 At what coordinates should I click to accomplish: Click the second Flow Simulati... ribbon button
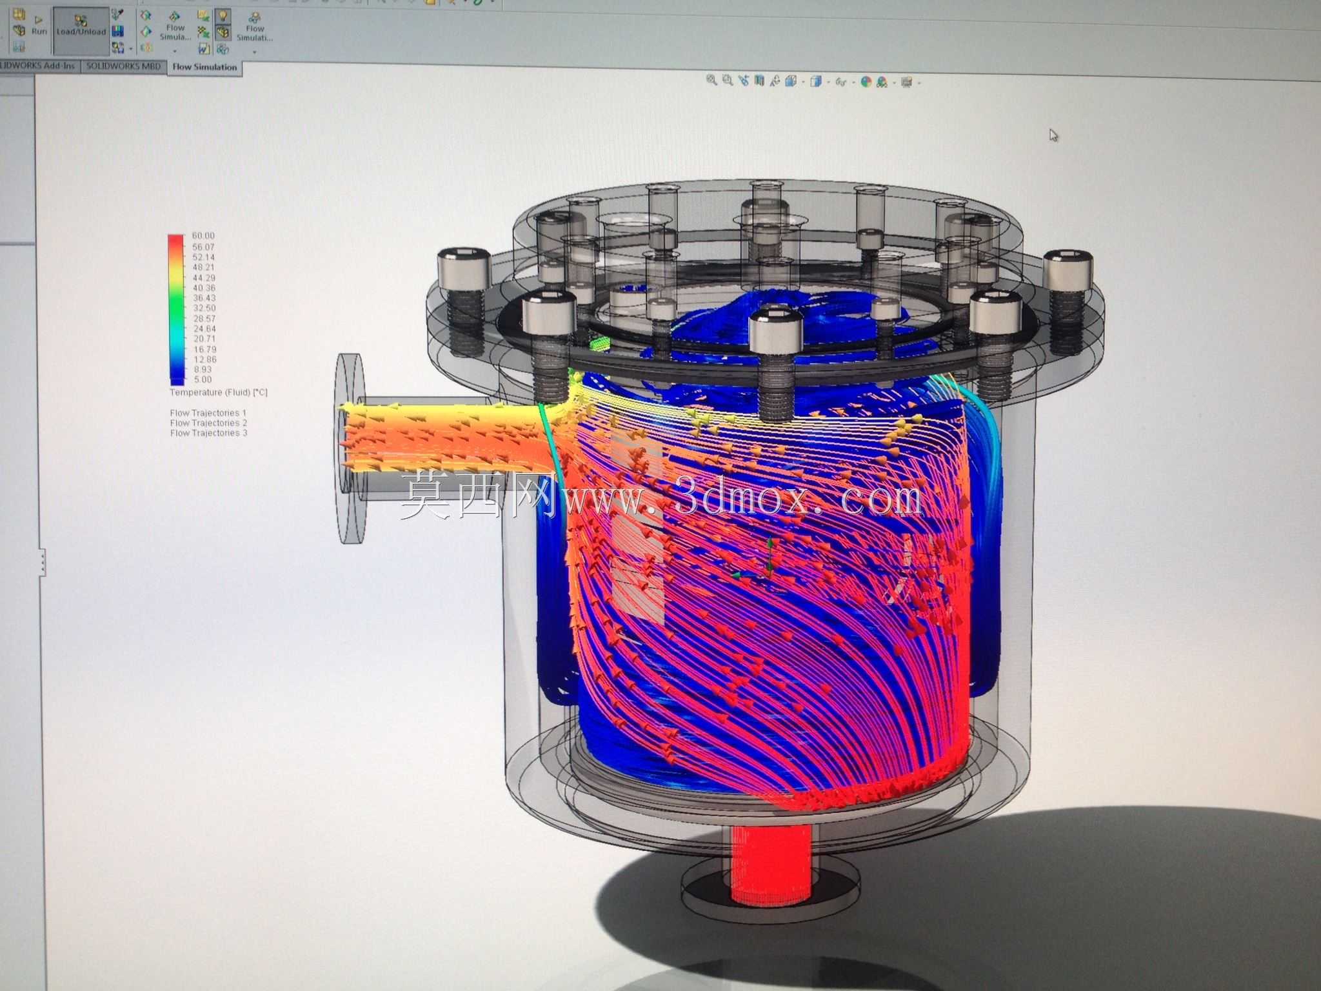255,26
